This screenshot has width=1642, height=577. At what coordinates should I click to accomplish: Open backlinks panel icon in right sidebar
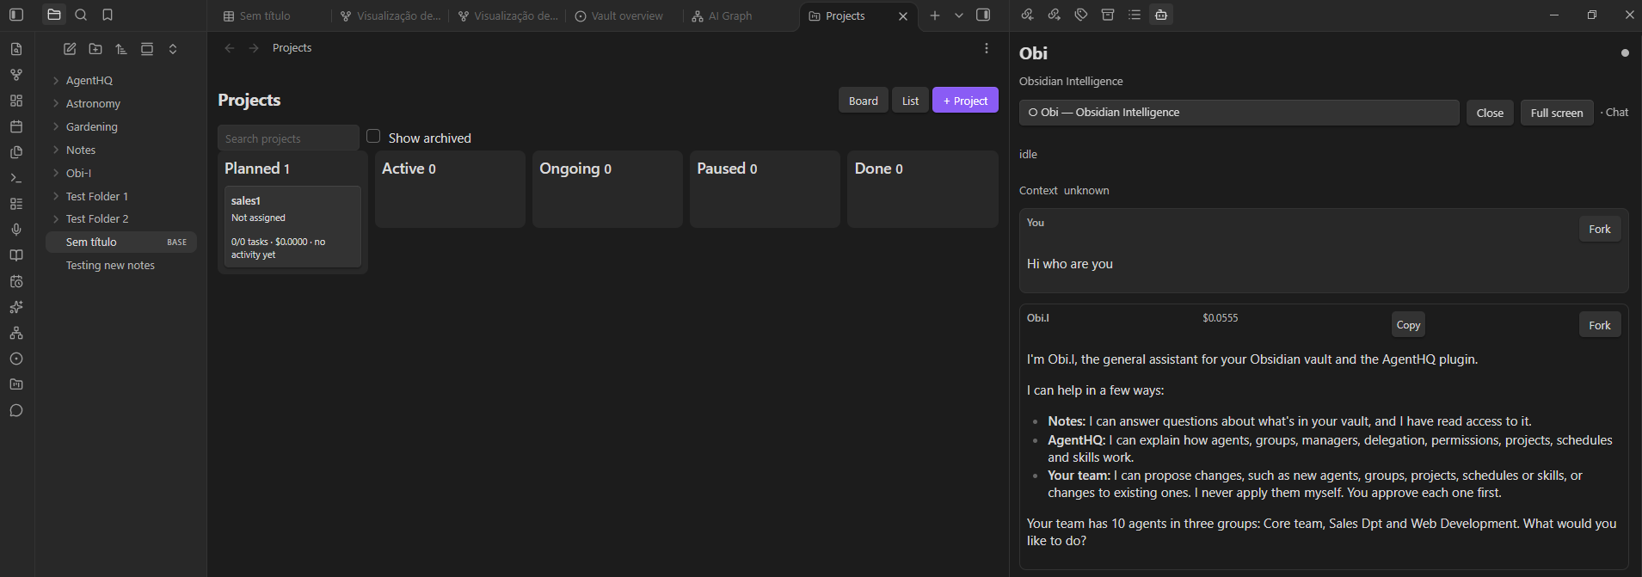pyautogui.click(x=1027, y=15)
